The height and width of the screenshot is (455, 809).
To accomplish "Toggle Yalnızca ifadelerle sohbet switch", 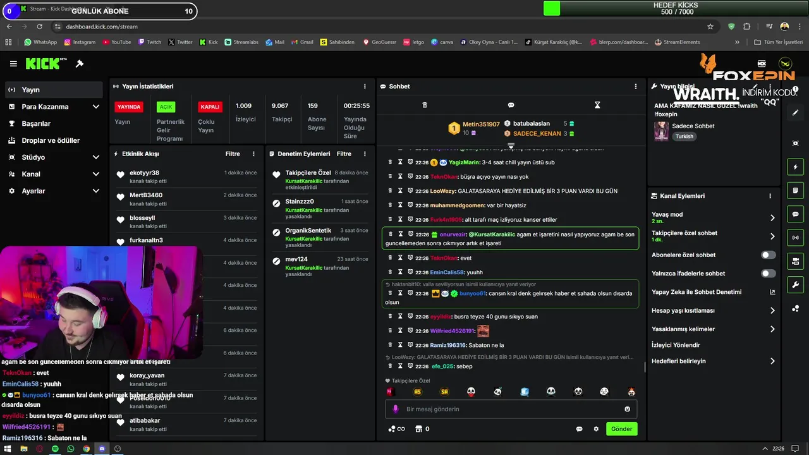I will (x=769, y=274).
